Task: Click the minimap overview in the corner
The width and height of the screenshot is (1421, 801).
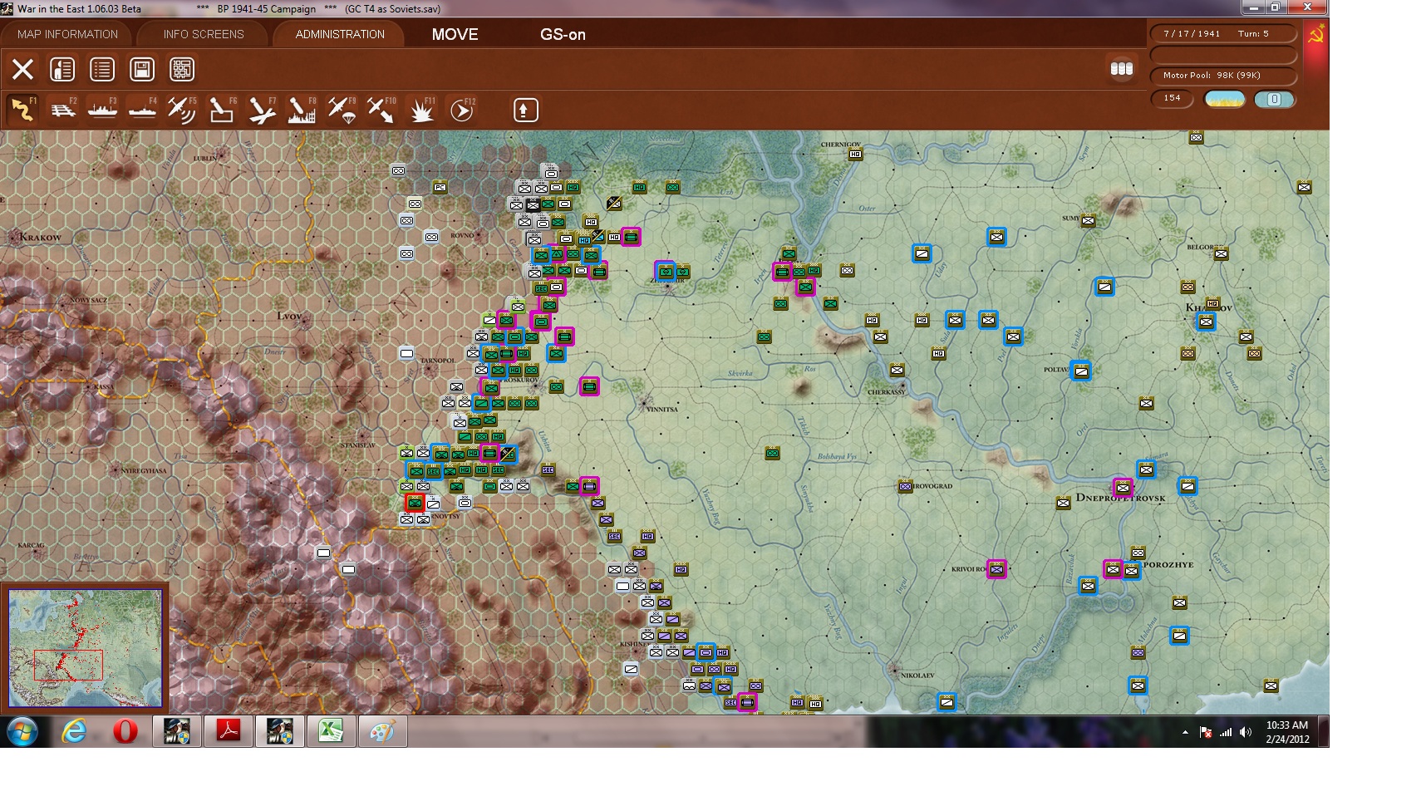Action: (x=85, y=648)
